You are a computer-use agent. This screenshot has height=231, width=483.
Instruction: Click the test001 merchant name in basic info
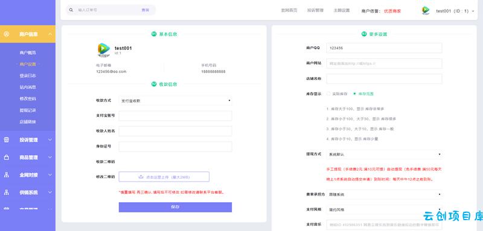[x=123, y=48]
